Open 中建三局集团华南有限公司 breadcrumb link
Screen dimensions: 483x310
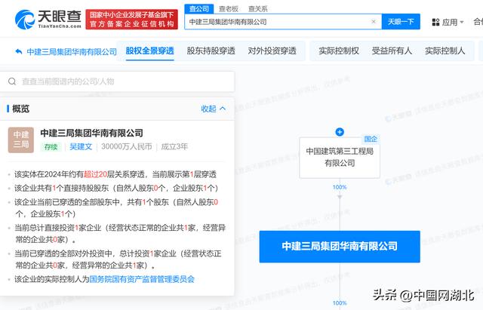[x=72, y=52]
